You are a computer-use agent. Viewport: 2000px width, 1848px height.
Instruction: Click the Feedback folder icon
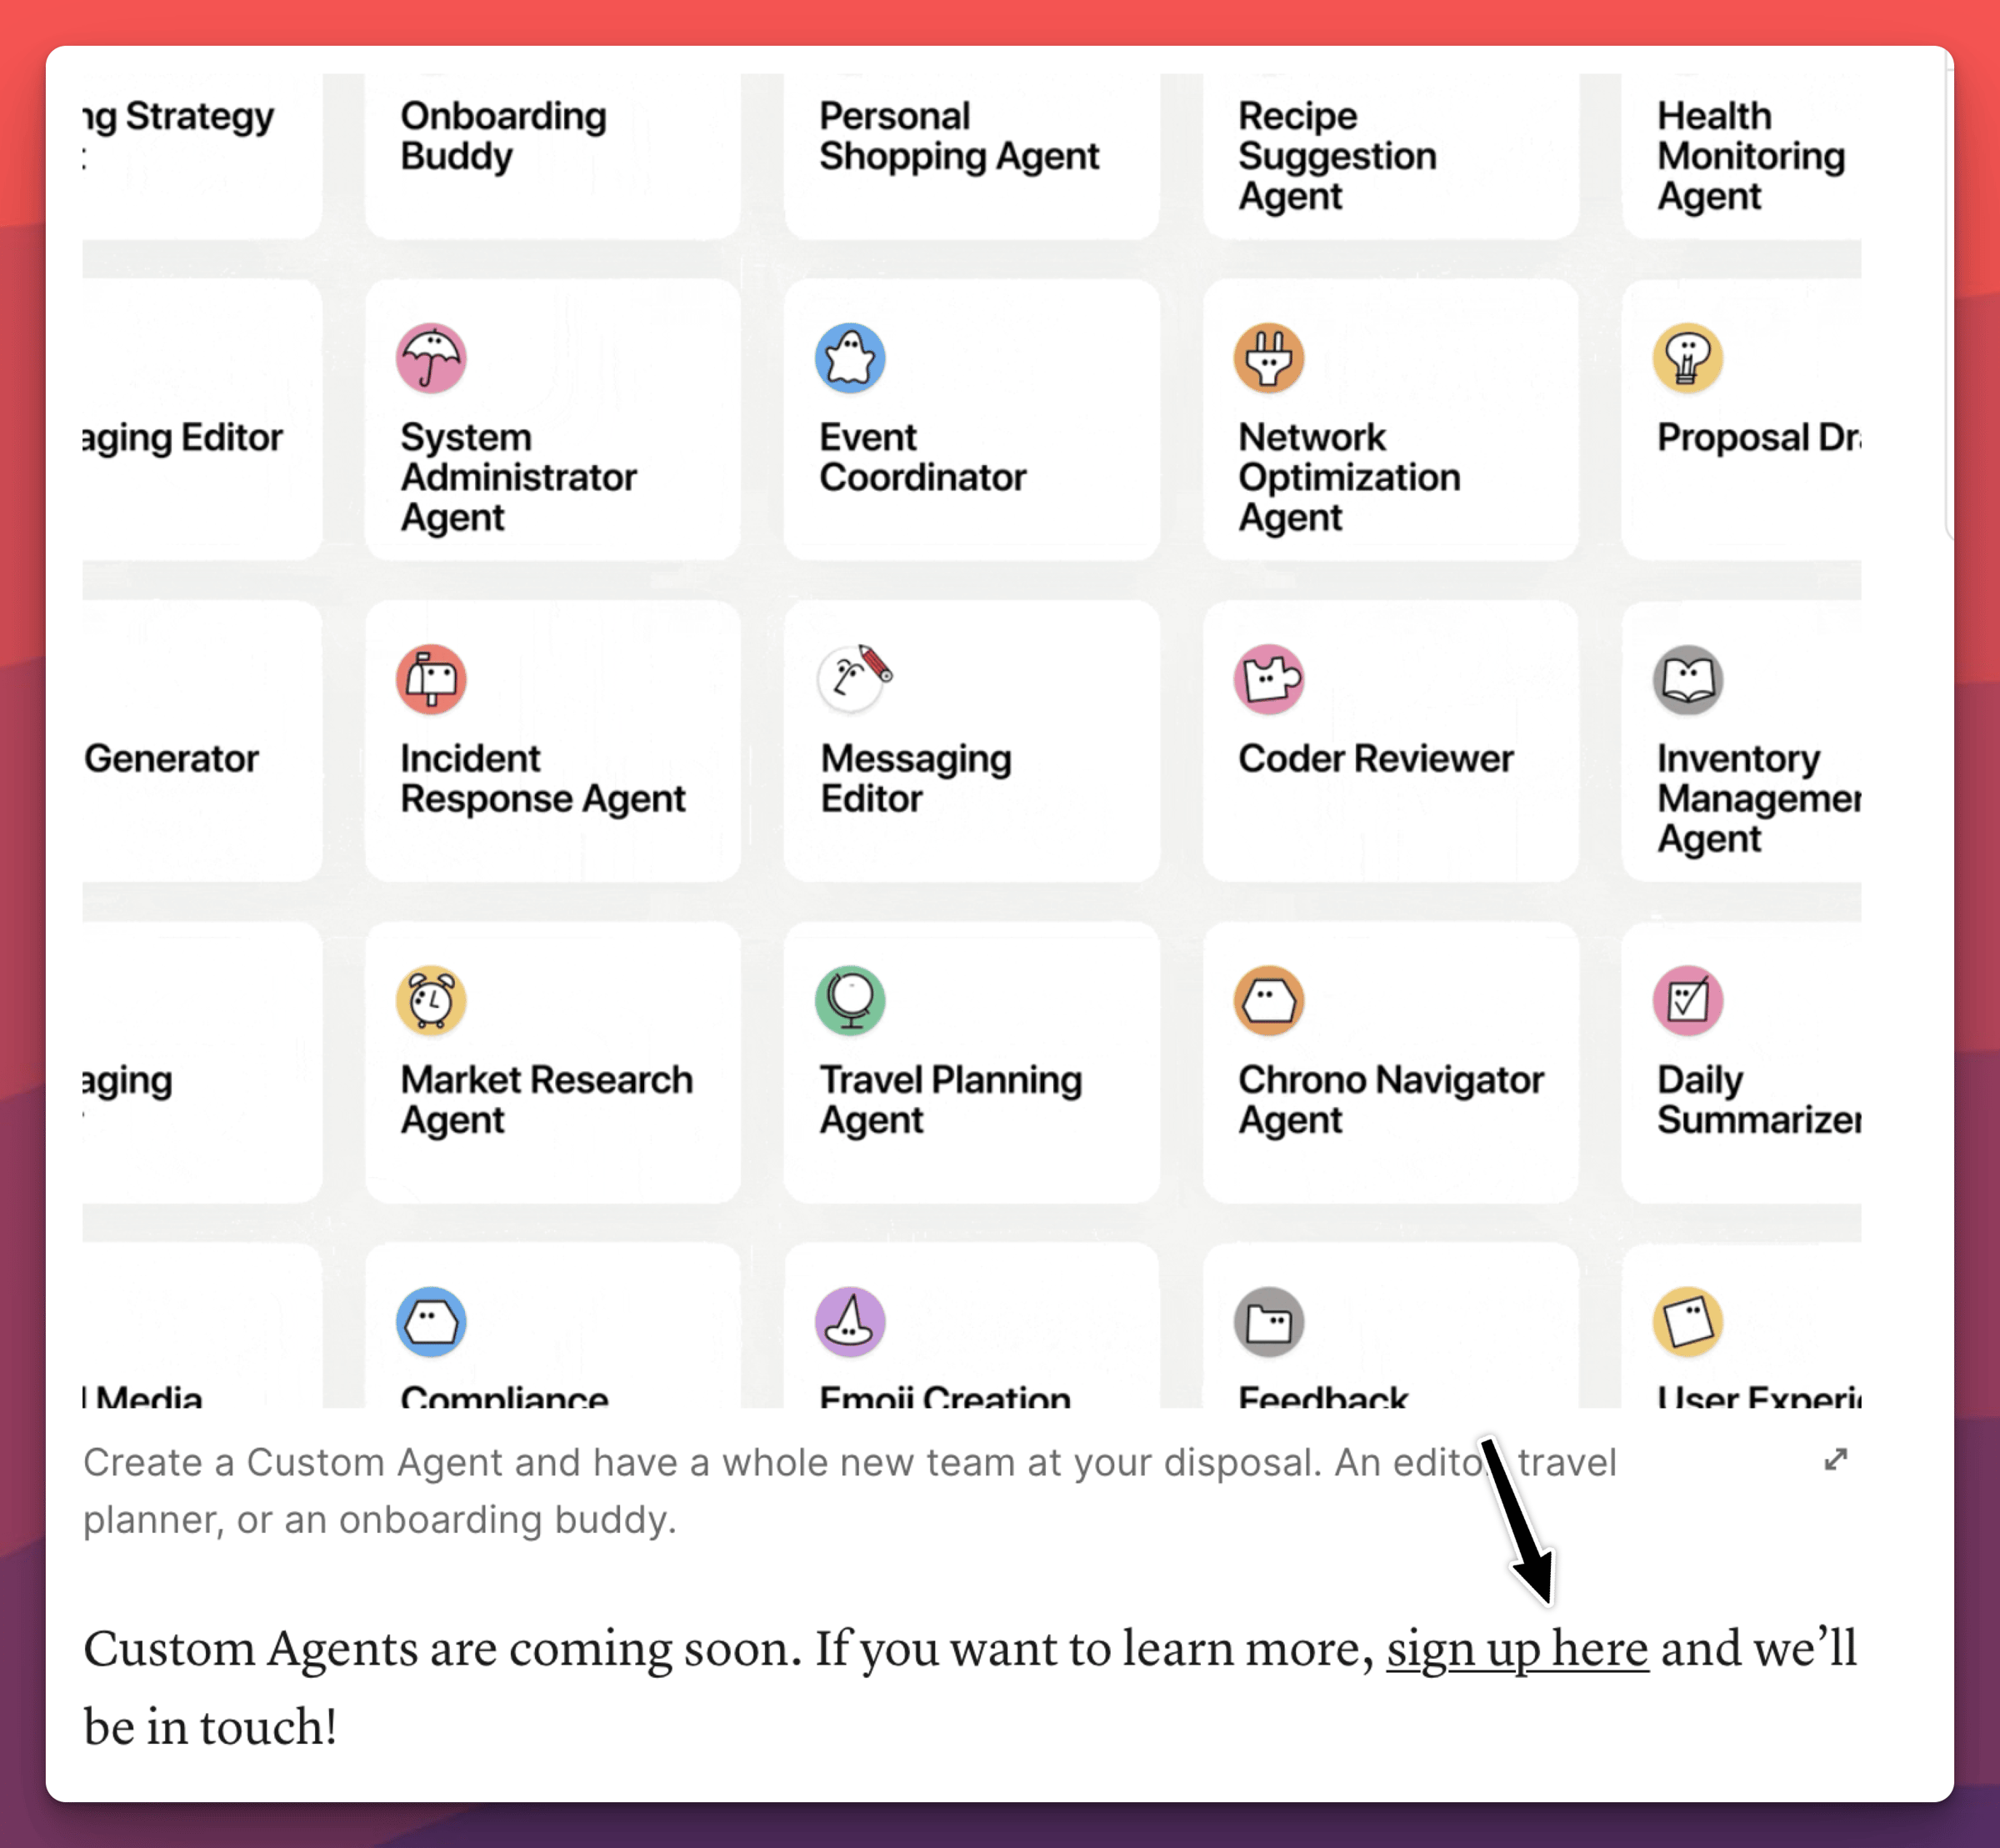coord(1268,1321)
